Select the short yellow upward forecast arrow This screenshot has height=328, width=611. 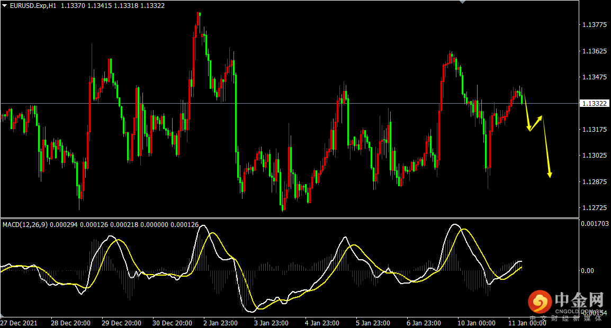(536, 123)
